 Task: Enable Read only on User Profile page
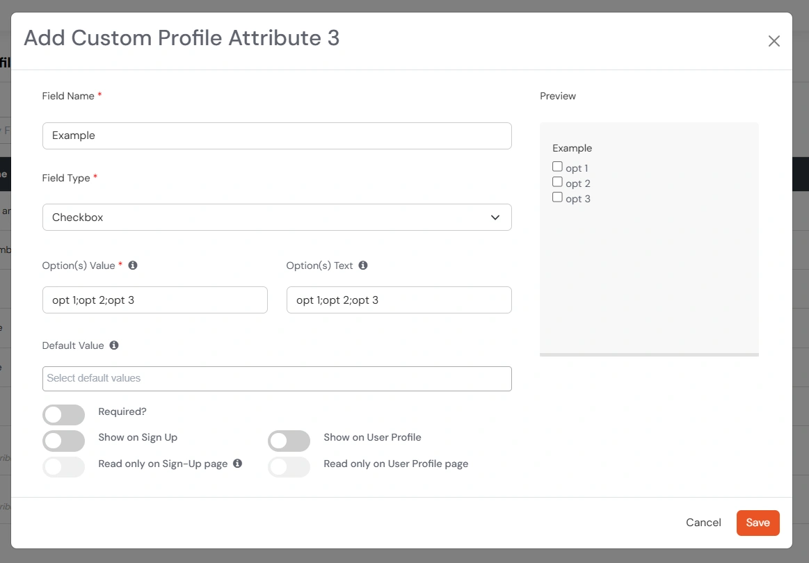(289, 466)
